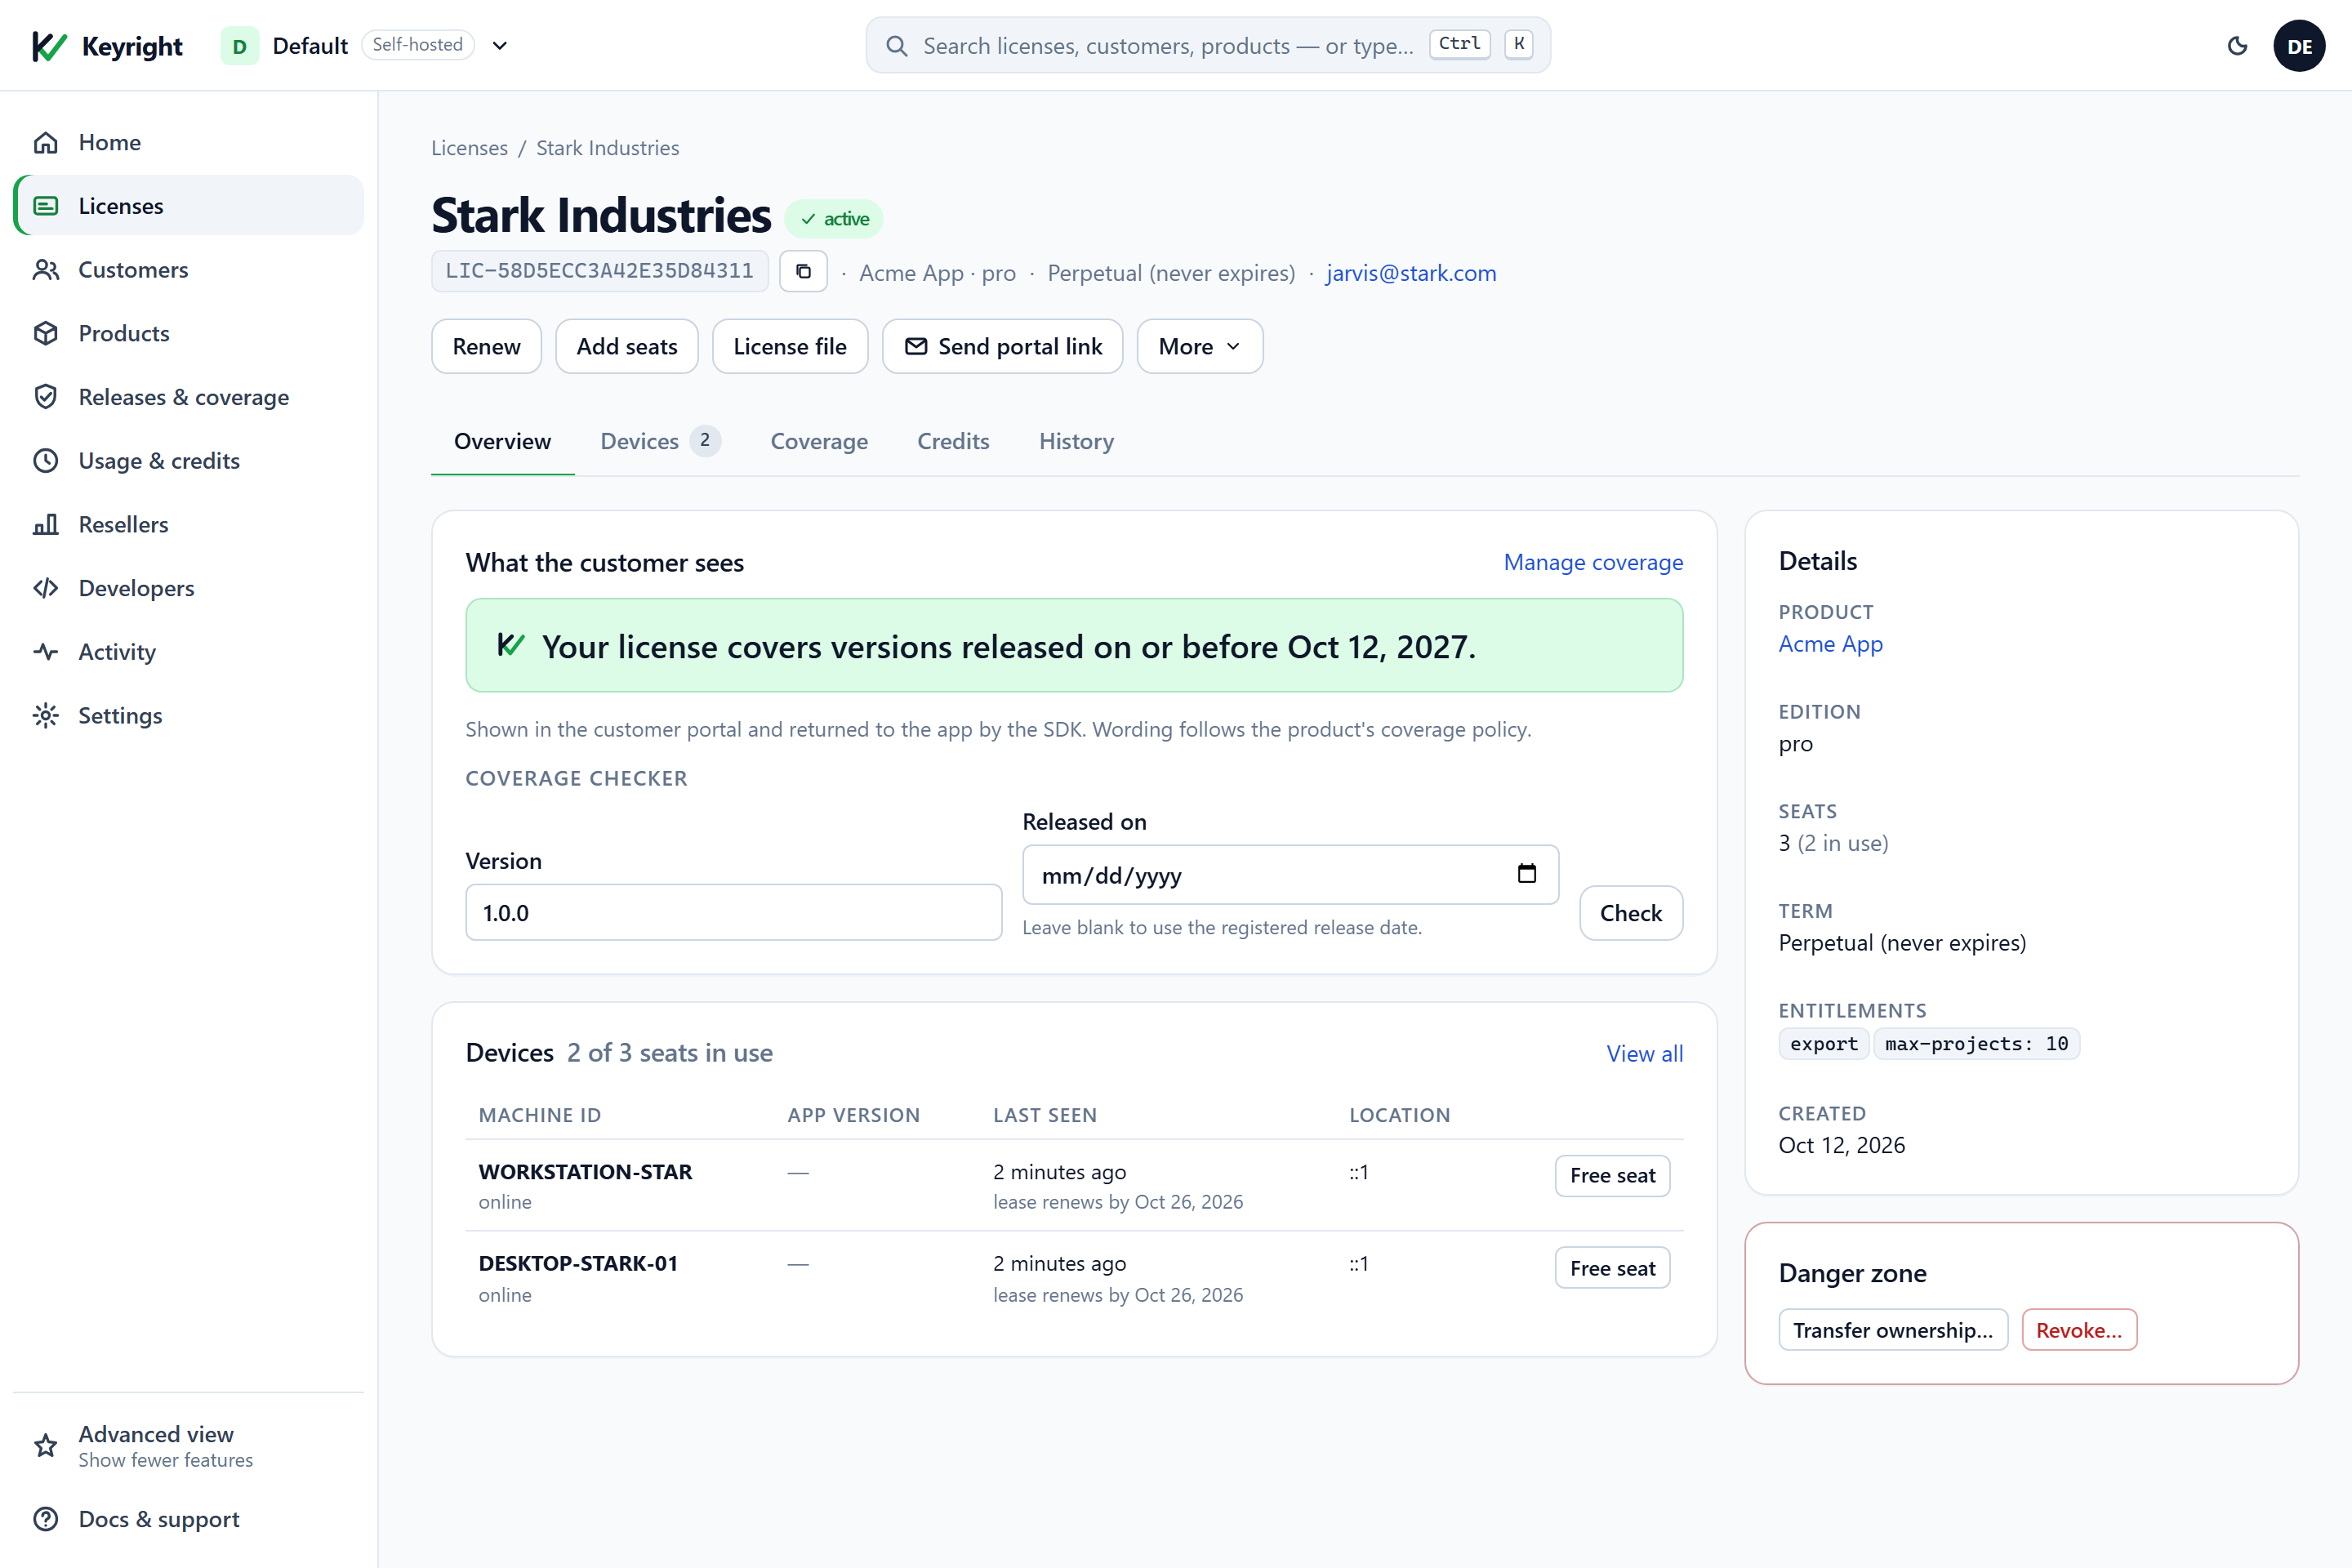Open Customers from the sidebar

(188, 270)
